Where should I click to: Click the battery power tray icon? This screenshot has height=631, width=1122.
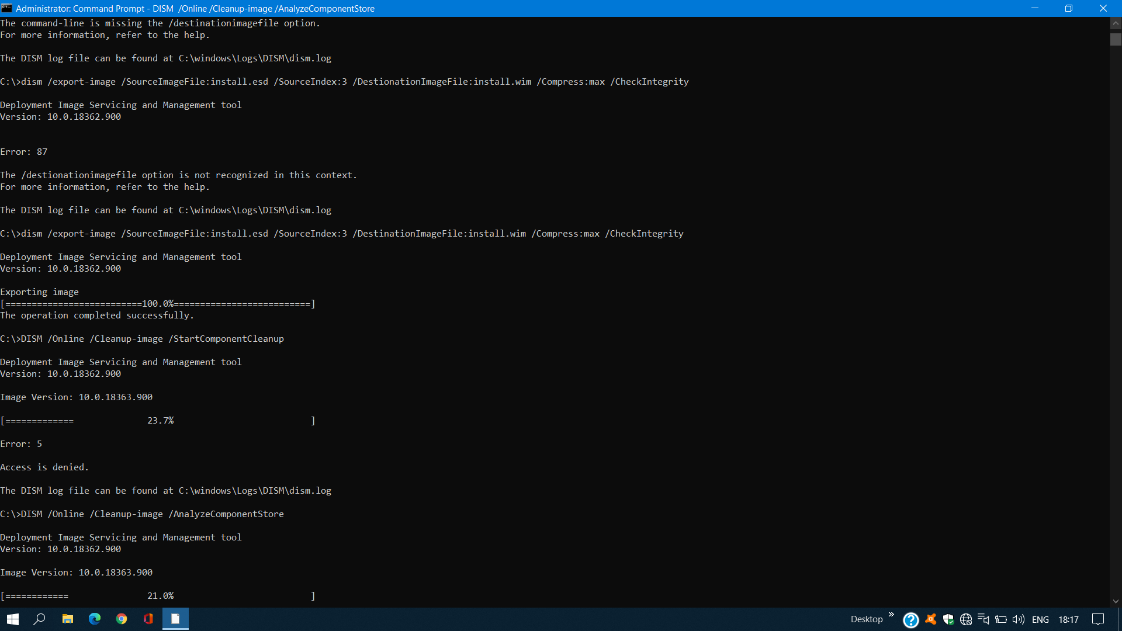coord(1001,619)
